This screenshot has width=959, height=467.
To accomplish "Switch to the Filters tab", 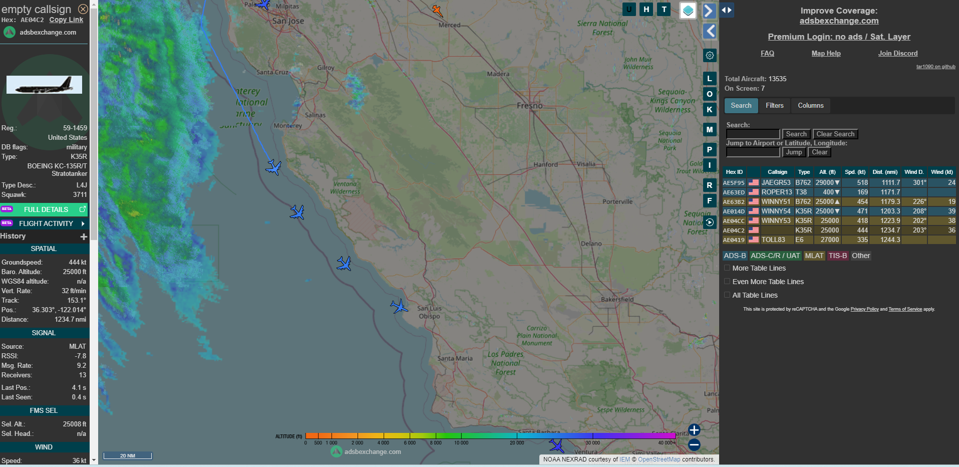I will click(774, 105).
